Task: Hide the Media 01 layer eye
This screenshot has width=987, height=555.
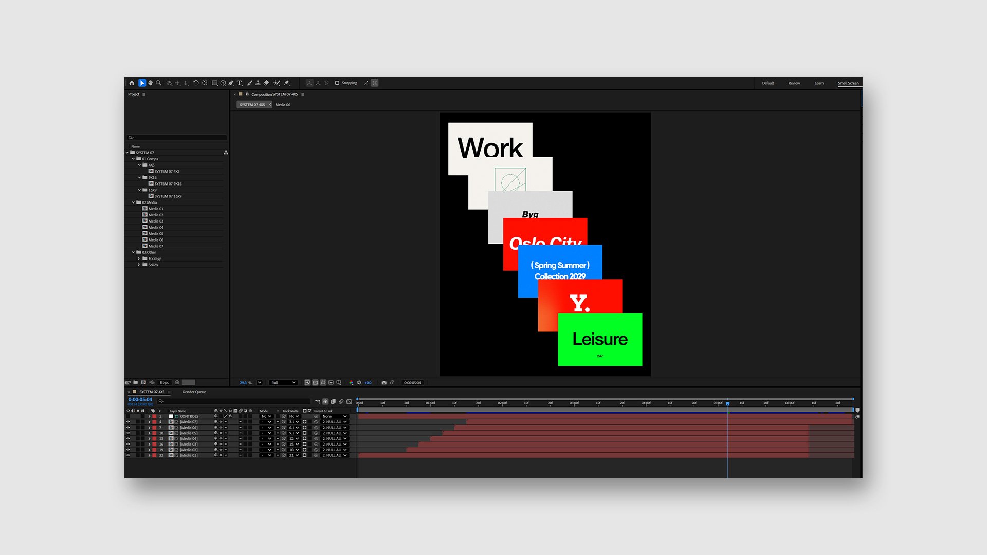Action: 128,455
